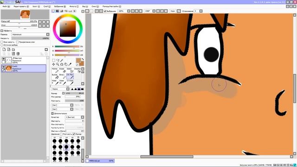
Task: Select the Eyedropper color picker tool
Action: (70, 64)
